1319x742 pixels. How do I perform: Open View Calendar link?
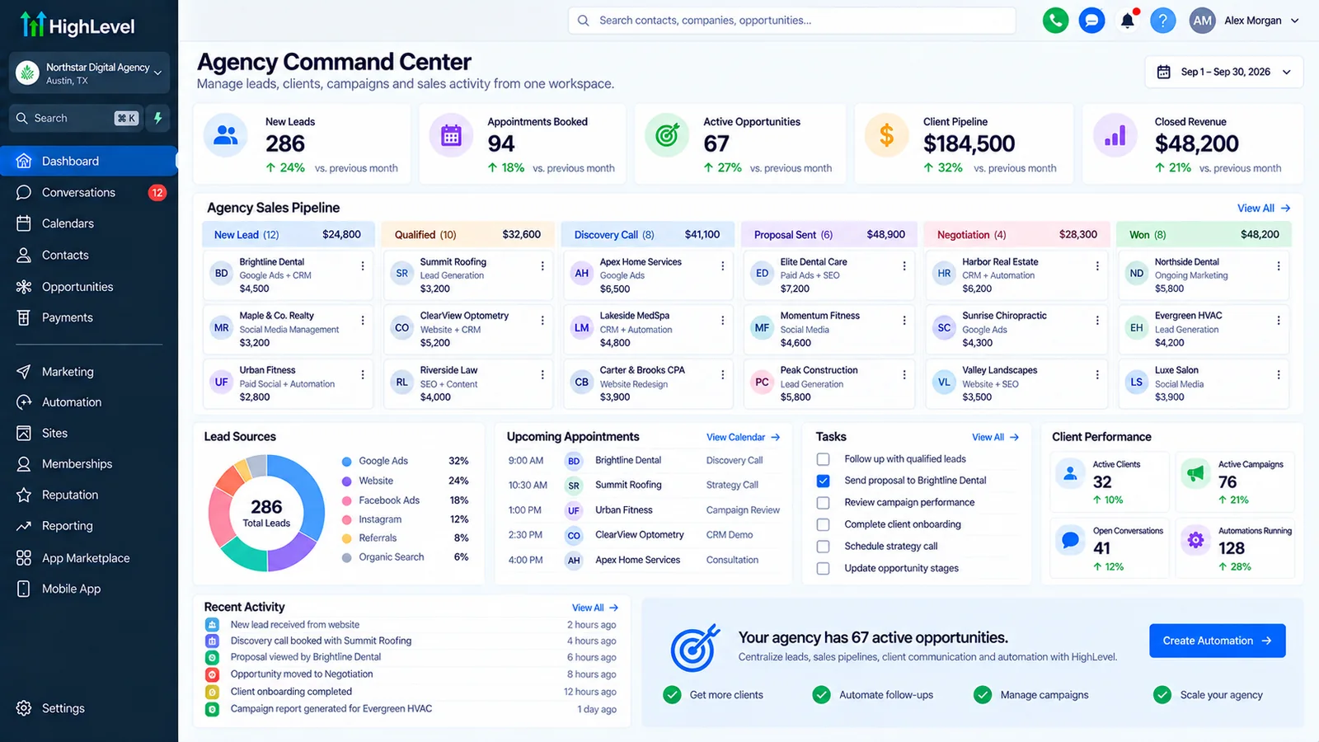(x=743, y=437)
